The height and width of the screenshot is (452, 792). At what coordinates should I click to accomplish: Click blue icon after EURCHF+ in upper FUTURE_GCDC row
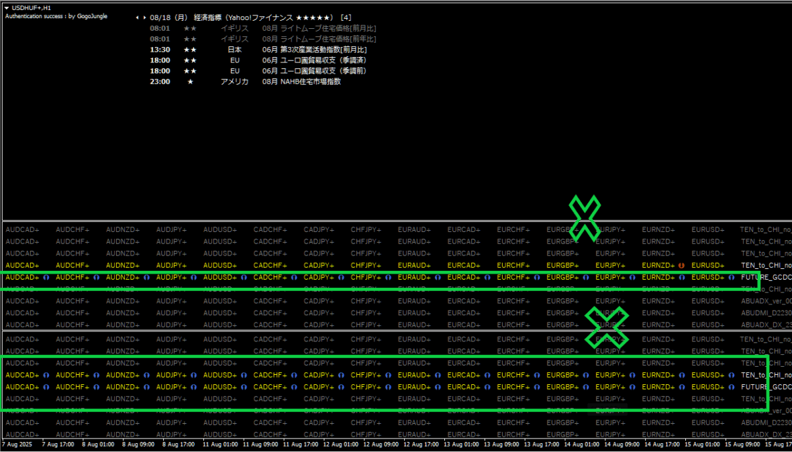tap(537, 277)
